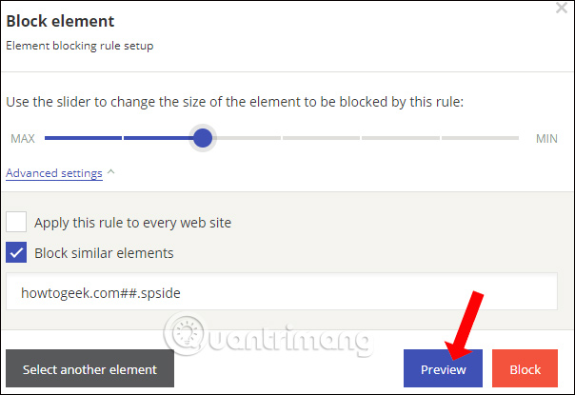Uncheck the Block similar elements checkbox
This screenshot has width=575, height=395.
[16, 253]
